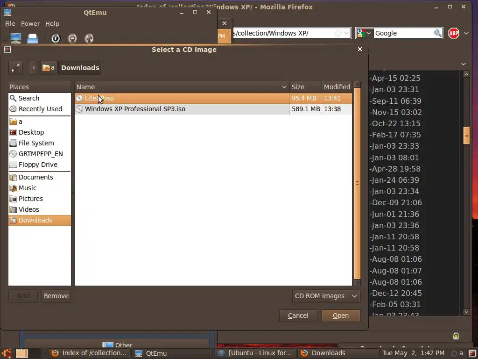The image size is (478, 359).
Task: Open Google search engine selector dropdown
Action: pyautogui.click(x=364, y=33)
